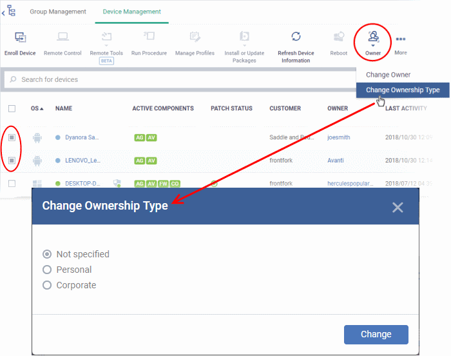Click frontfork in LENOVO row
The height and width of the screenshot is (356, 451).
pyautogui.click(x=281, y=161)
